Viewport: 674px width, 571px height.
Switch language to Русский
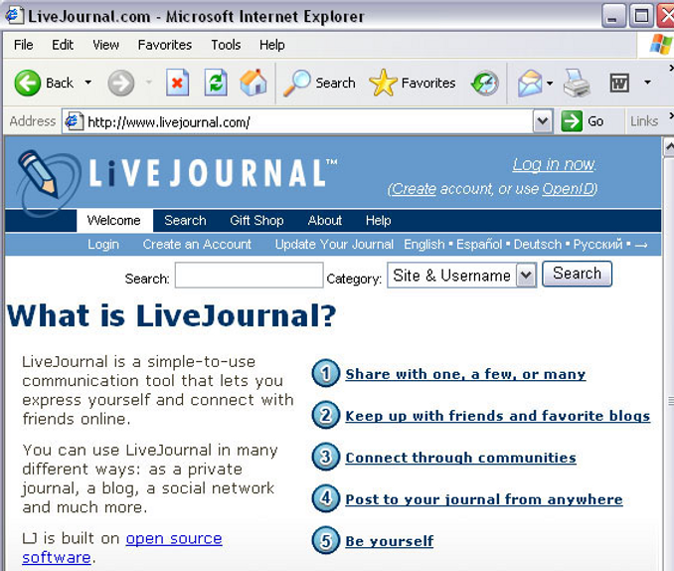[x=597, y=245]
